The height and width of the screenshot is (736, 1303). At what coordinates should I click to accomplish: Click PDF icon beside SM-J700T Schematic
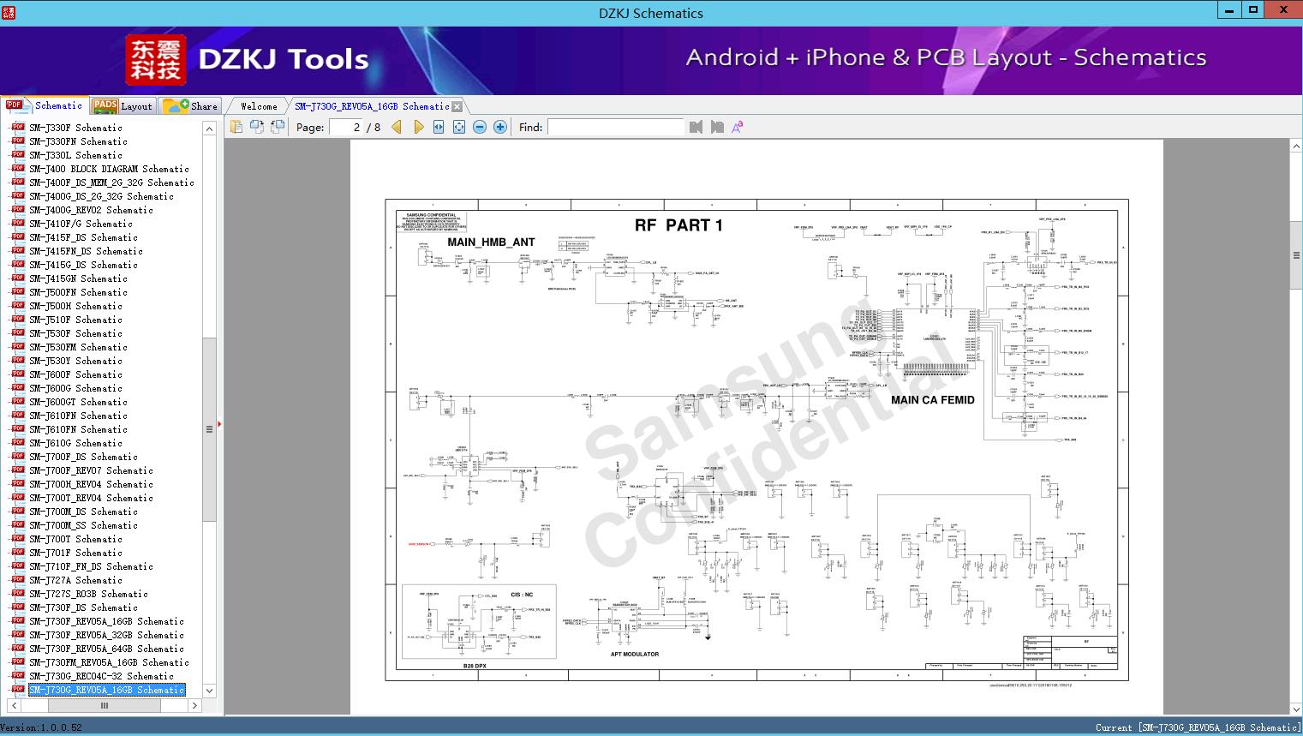tap(18, 538)
